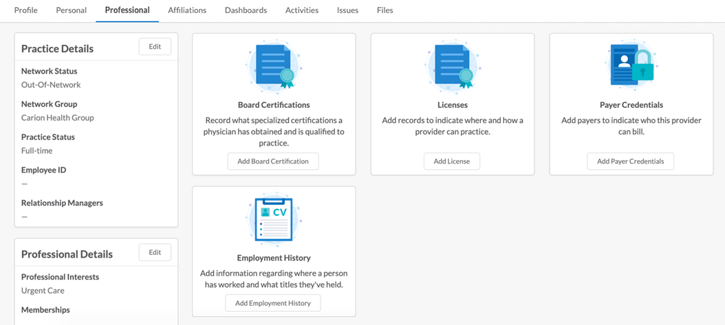Select the Professional tab
The image size is (725, 325).
pos(127,10)
